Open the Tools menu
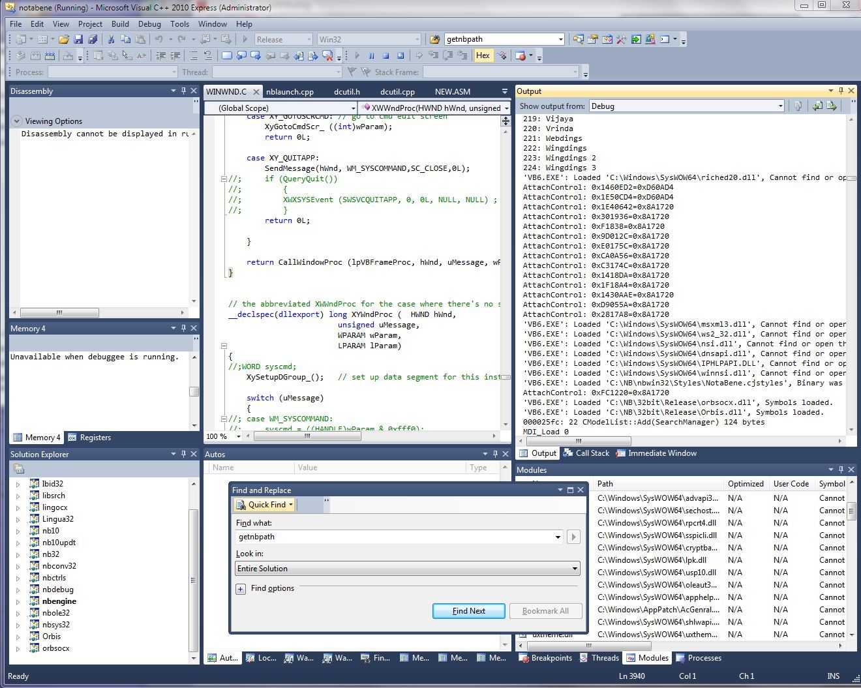 coord(179,23)
